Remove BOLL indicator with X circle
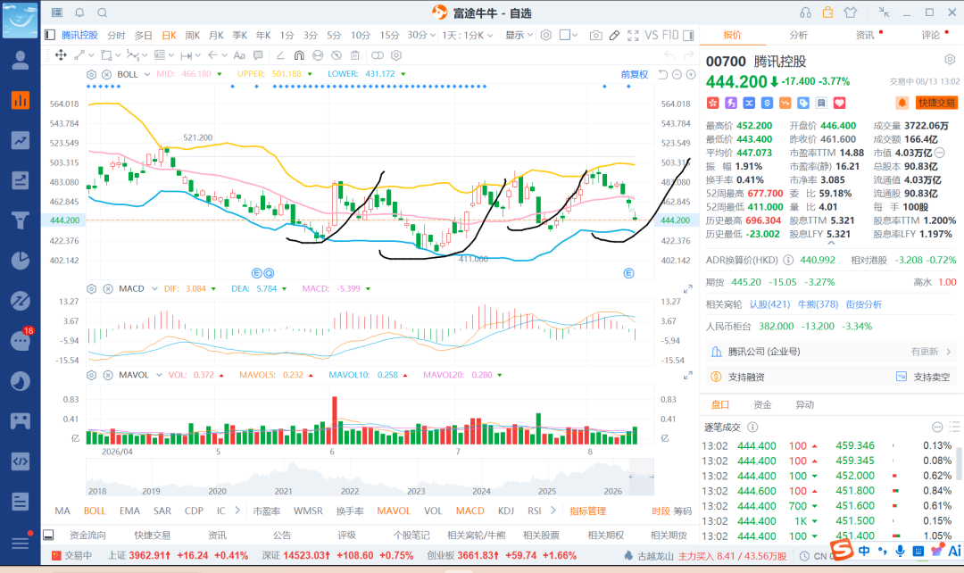The image size is (964, 573). pyautogui.click(x=106, y=74)
